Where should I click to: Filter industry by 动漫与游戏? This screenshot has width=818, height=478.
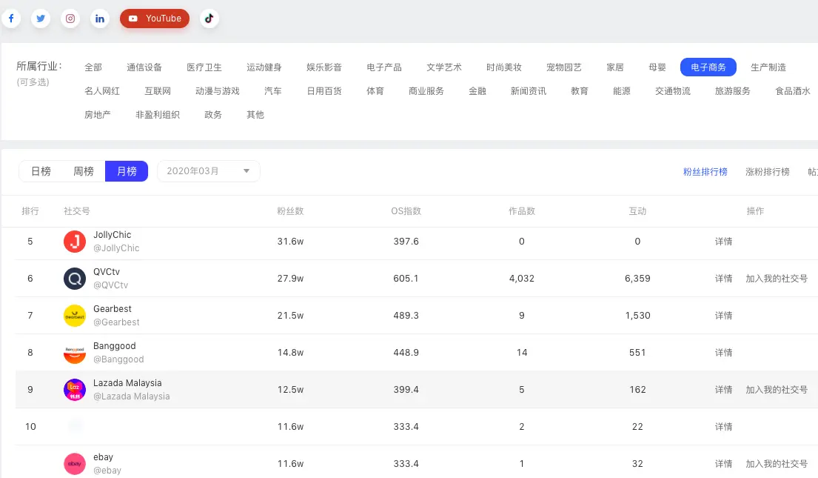pyautogui.click(x=218, y=91)
